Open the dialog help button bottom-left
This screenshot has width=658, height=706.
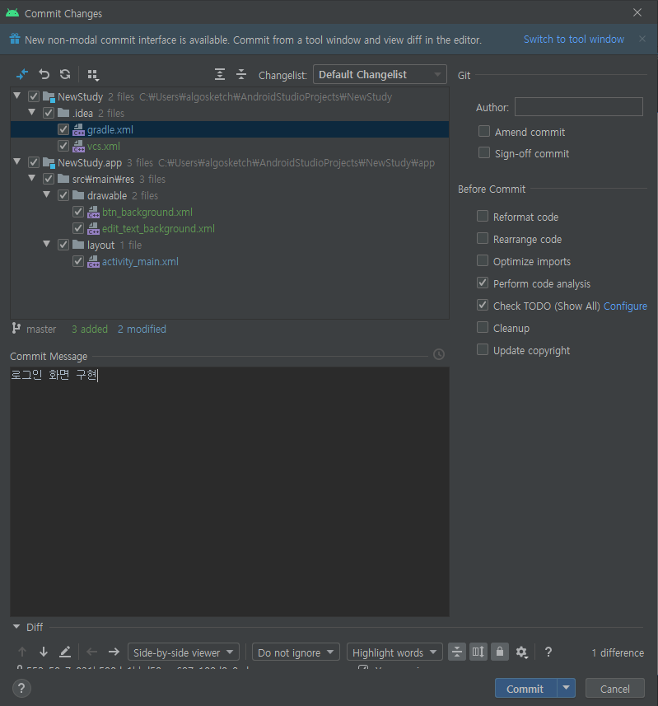[21, 688]
